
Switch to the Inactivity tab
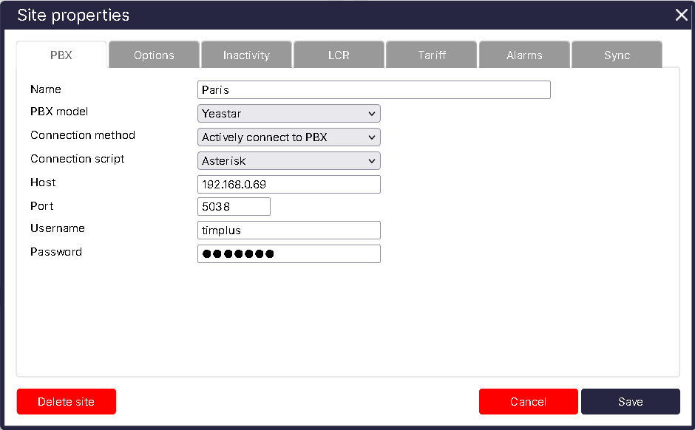click(x=246, y=54)
